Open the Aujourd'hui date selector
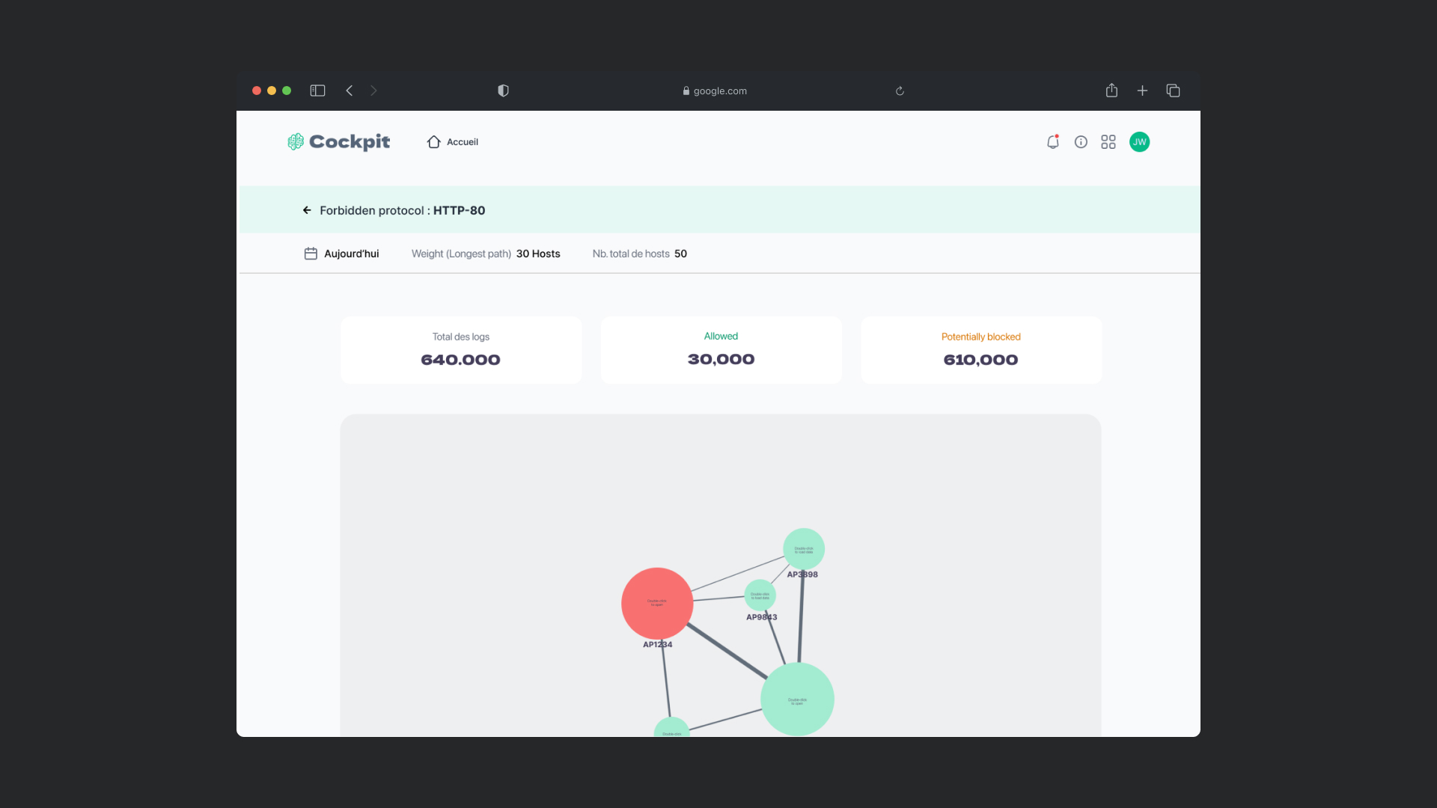This screenshot has height=808, width=1437. click(x=351, y=254)
